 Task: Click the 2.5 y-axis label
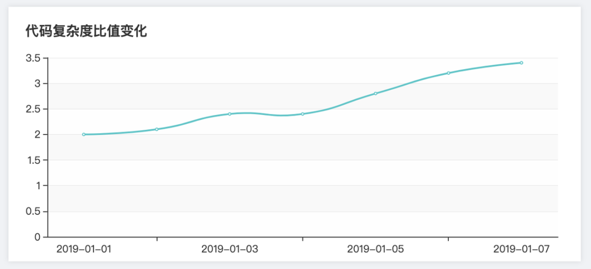click(33, 109)
